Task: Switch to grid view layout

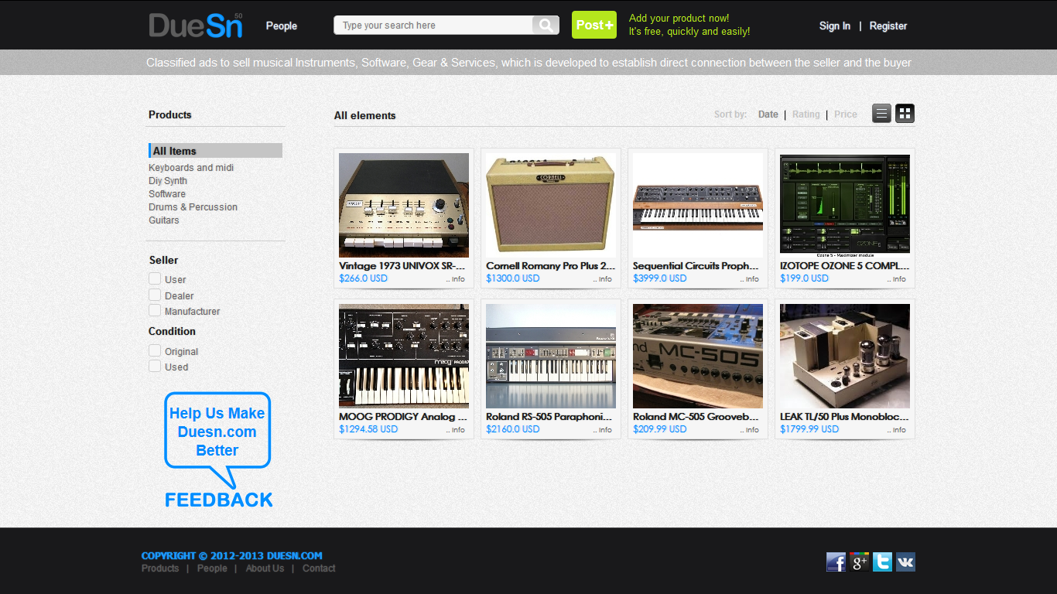Action: [905, 114]
